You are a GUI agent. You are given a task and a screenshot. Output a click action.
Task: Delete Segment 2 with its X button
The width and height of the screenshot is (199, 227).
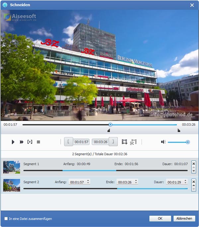[x=194, y=182]
